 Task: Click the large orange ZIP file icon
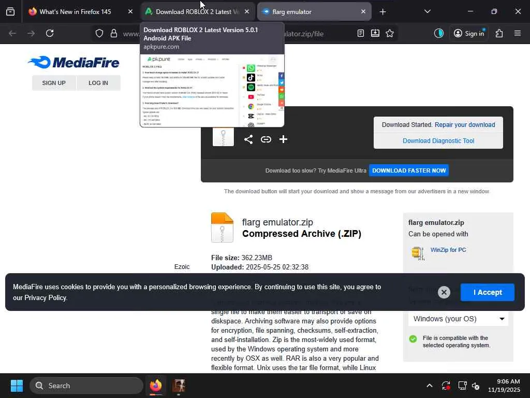click(x=222, y=228)
